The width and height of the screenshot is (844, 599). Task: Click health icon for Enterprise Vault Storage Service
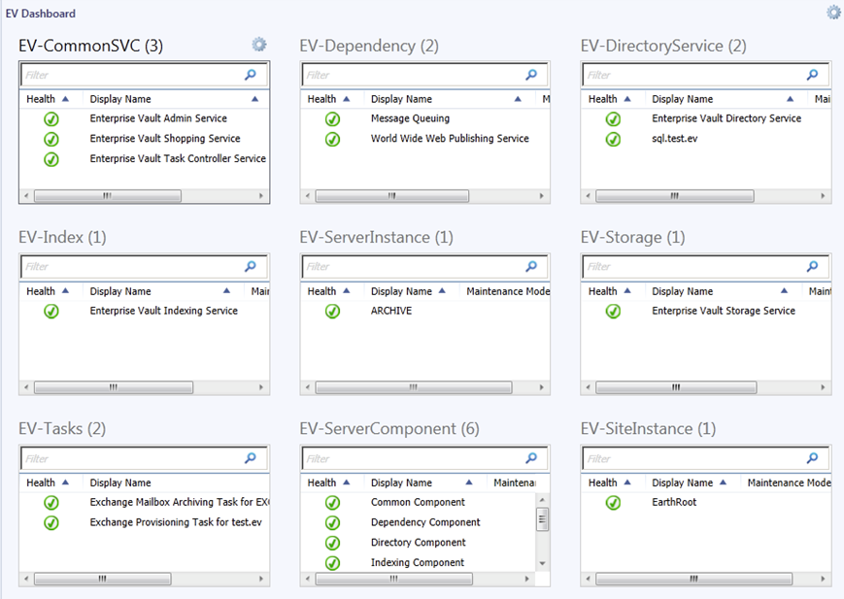pyautogui.click(x=613, y=311)
